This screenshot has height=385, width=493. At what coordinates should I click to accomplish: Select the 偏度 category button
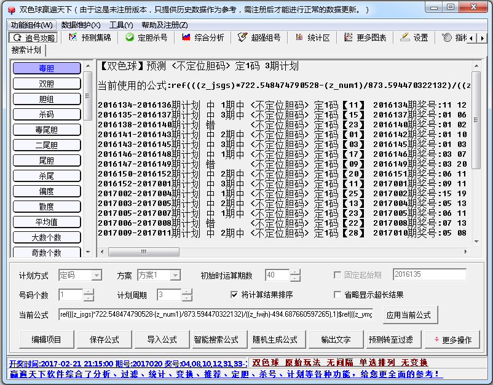point(47,191)
